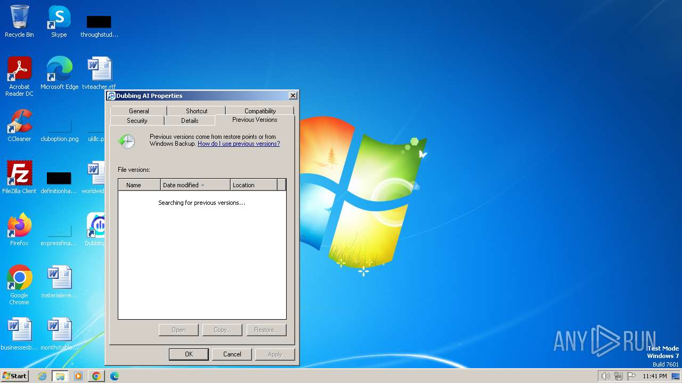This screenshot has width=682, height=383.
Task: Sort file versions by Name column
Action: click(139, 185)
